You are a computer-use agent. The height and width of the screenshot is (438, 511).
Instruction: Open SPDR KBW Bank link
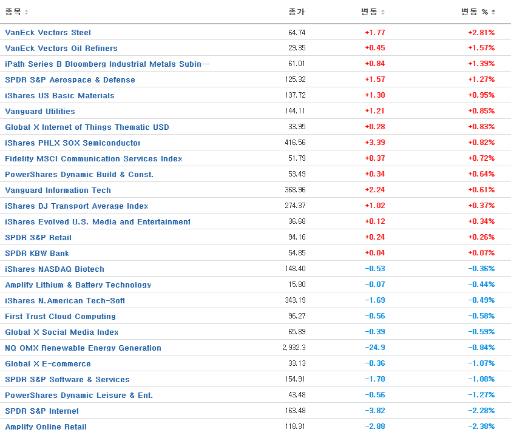click(37, 254)
